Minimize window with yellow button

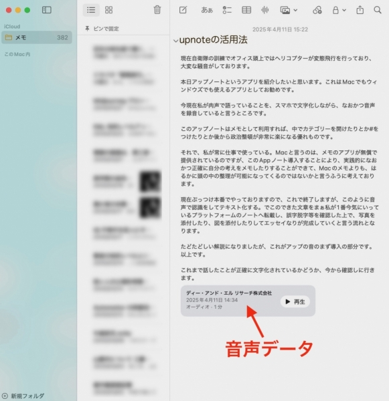coord(18,10)
